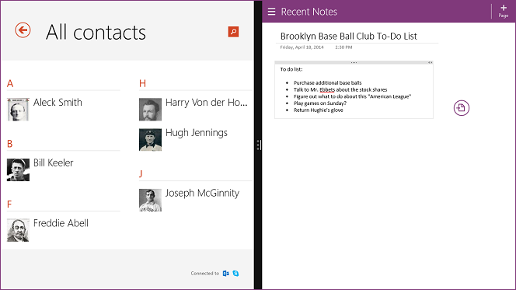The width and height of the screenshot is (516, 290).
Task: Click the circular insert-page icon beside note
Action: point(462,108)
